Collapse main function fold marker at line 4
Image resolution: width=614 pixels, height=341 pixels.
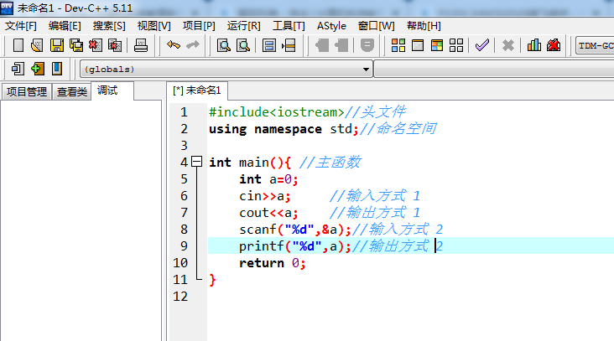[x=196, y=162]
